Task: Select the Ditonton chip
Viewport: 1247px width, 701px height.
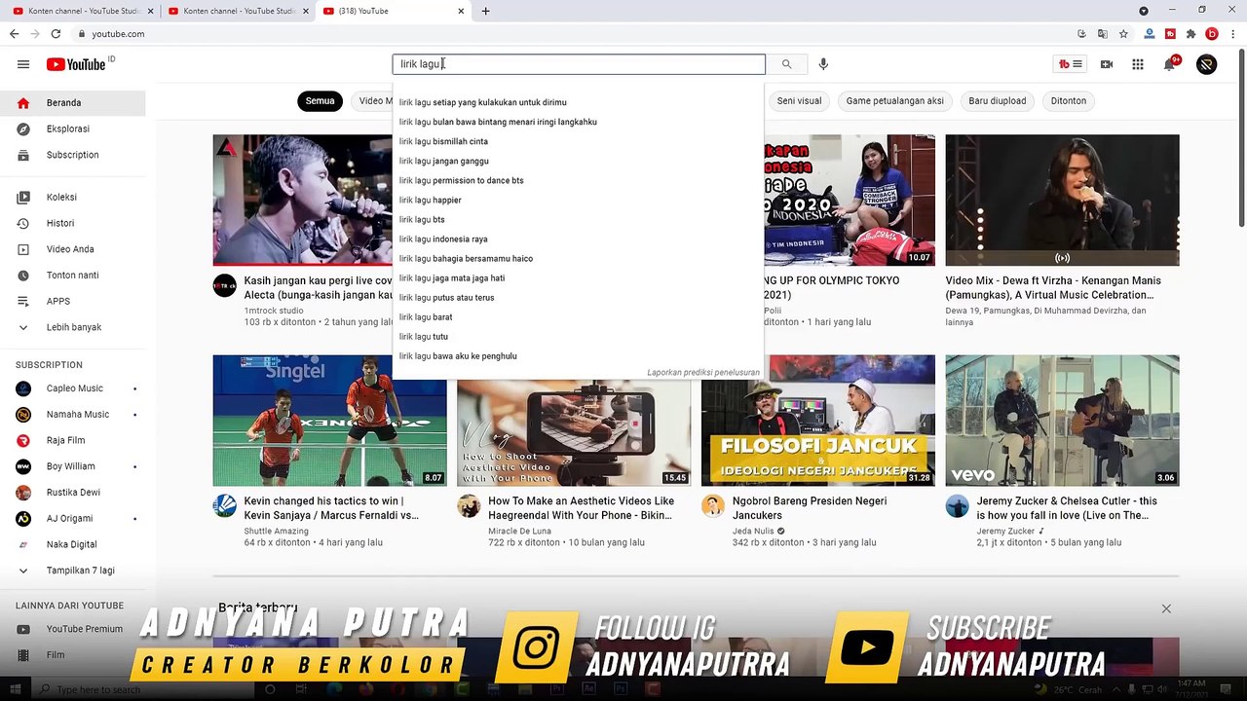Action: (x=1068, y=100)
